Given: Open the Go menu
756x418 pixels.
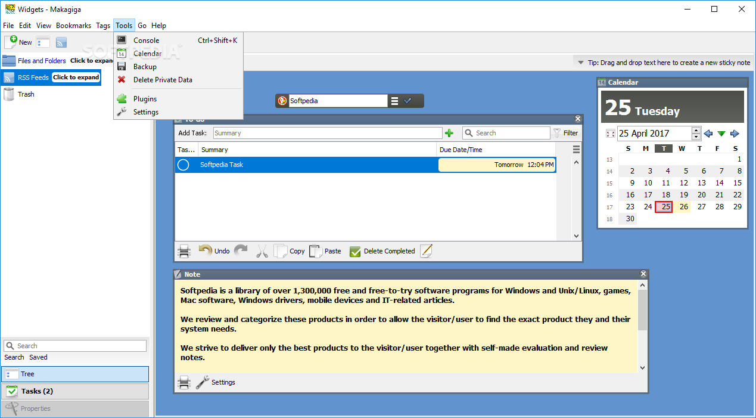Looking at the screenshot, I should [x=142, y=26].
